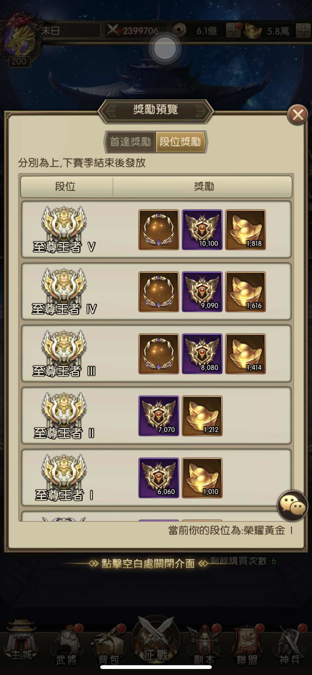Tap the badge reward showing 9,090
Viewport: 312px width, 675px height.
point(202,292)
